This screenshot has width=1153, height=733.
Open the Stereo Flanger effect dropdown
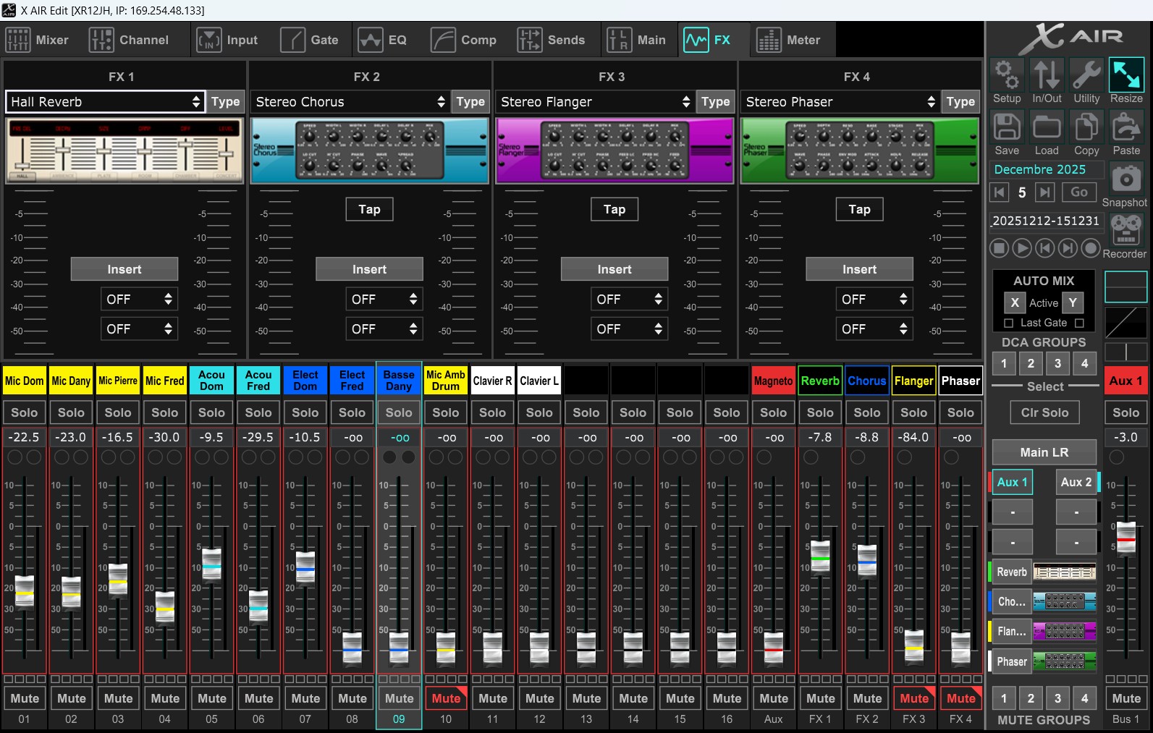point(595,102)
